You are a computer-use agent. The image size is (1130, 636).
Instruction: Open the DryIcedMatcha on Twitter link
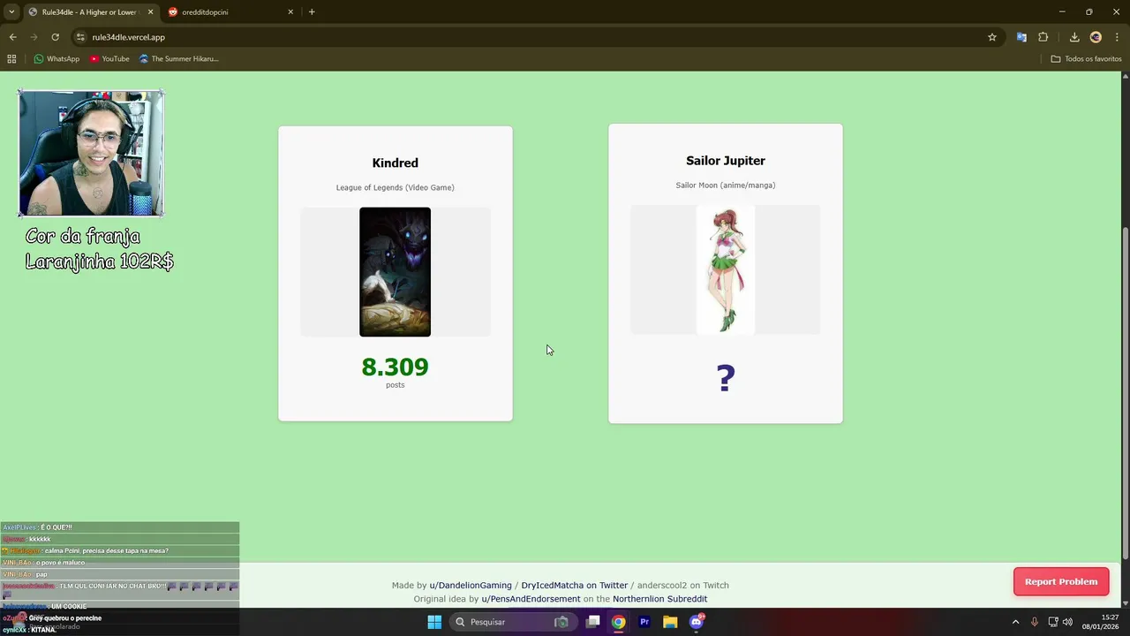click(575, 586)
